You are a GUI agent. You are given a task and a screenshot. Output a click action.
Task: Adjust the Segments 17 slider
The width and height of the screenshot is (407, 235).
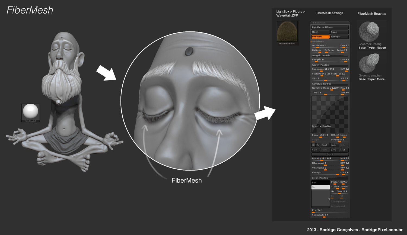330,215
